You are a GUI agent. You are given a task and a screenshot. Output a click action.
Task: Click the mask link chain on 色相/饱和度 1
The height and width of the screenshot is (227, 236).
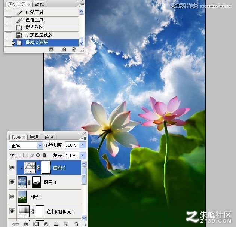(x=32, y=211)
